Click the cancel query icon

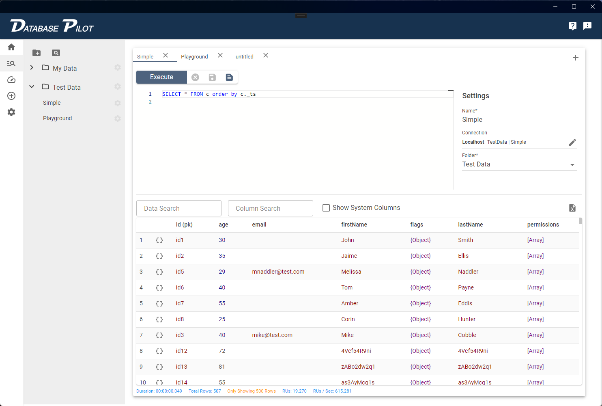coord(196,77)
